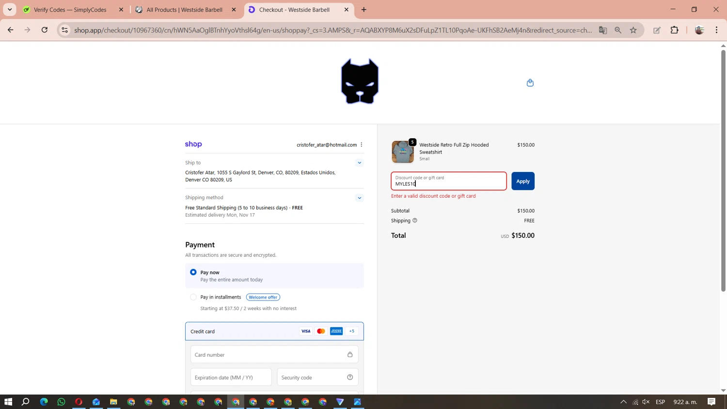Close the All Products tab
Viewport: 727px width, 409px height.
pos(234,10)
